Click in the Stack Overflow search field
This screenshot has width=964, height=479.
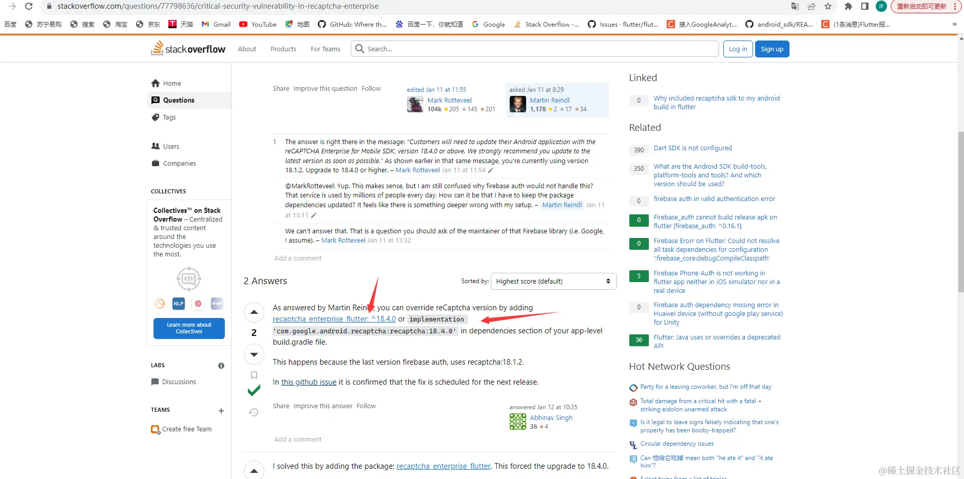point(535,49)
